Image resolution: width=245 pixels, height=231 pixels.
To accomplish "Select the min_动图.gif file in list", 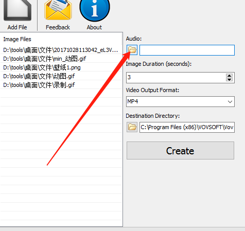I will click(x=61, y=59).
